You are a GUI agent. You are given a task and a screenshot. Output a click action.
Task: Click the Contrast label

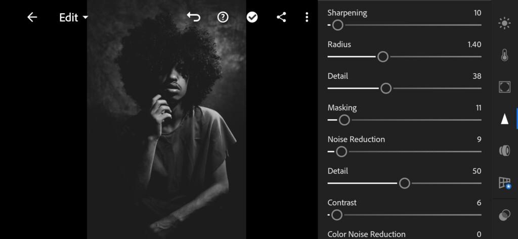tap(342, 203)
